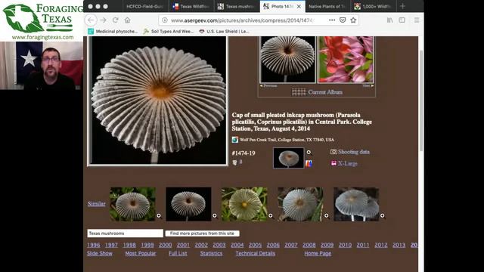Switch to the Texas mushrooms tab
This screenshot has width=484, height=272.
pyautogui.click(x=237, y=6)
